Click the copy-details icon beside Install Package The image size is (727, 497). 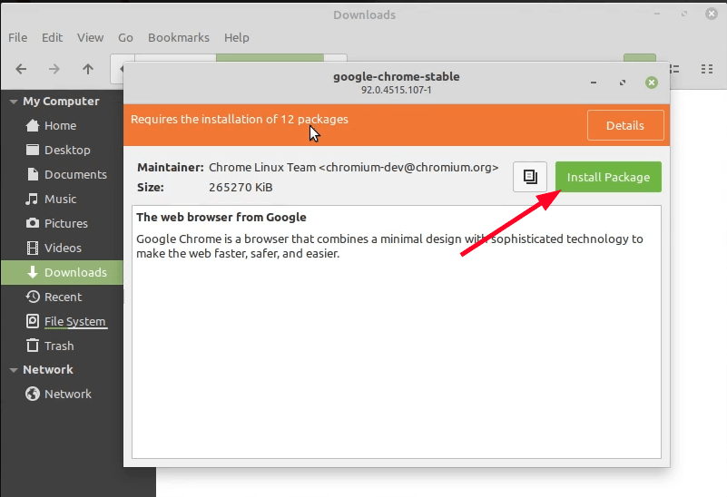point(530,177)
